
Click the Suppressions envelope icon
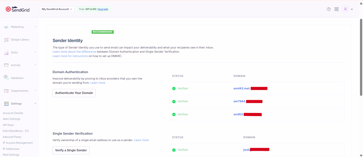[x=7, y=91]
